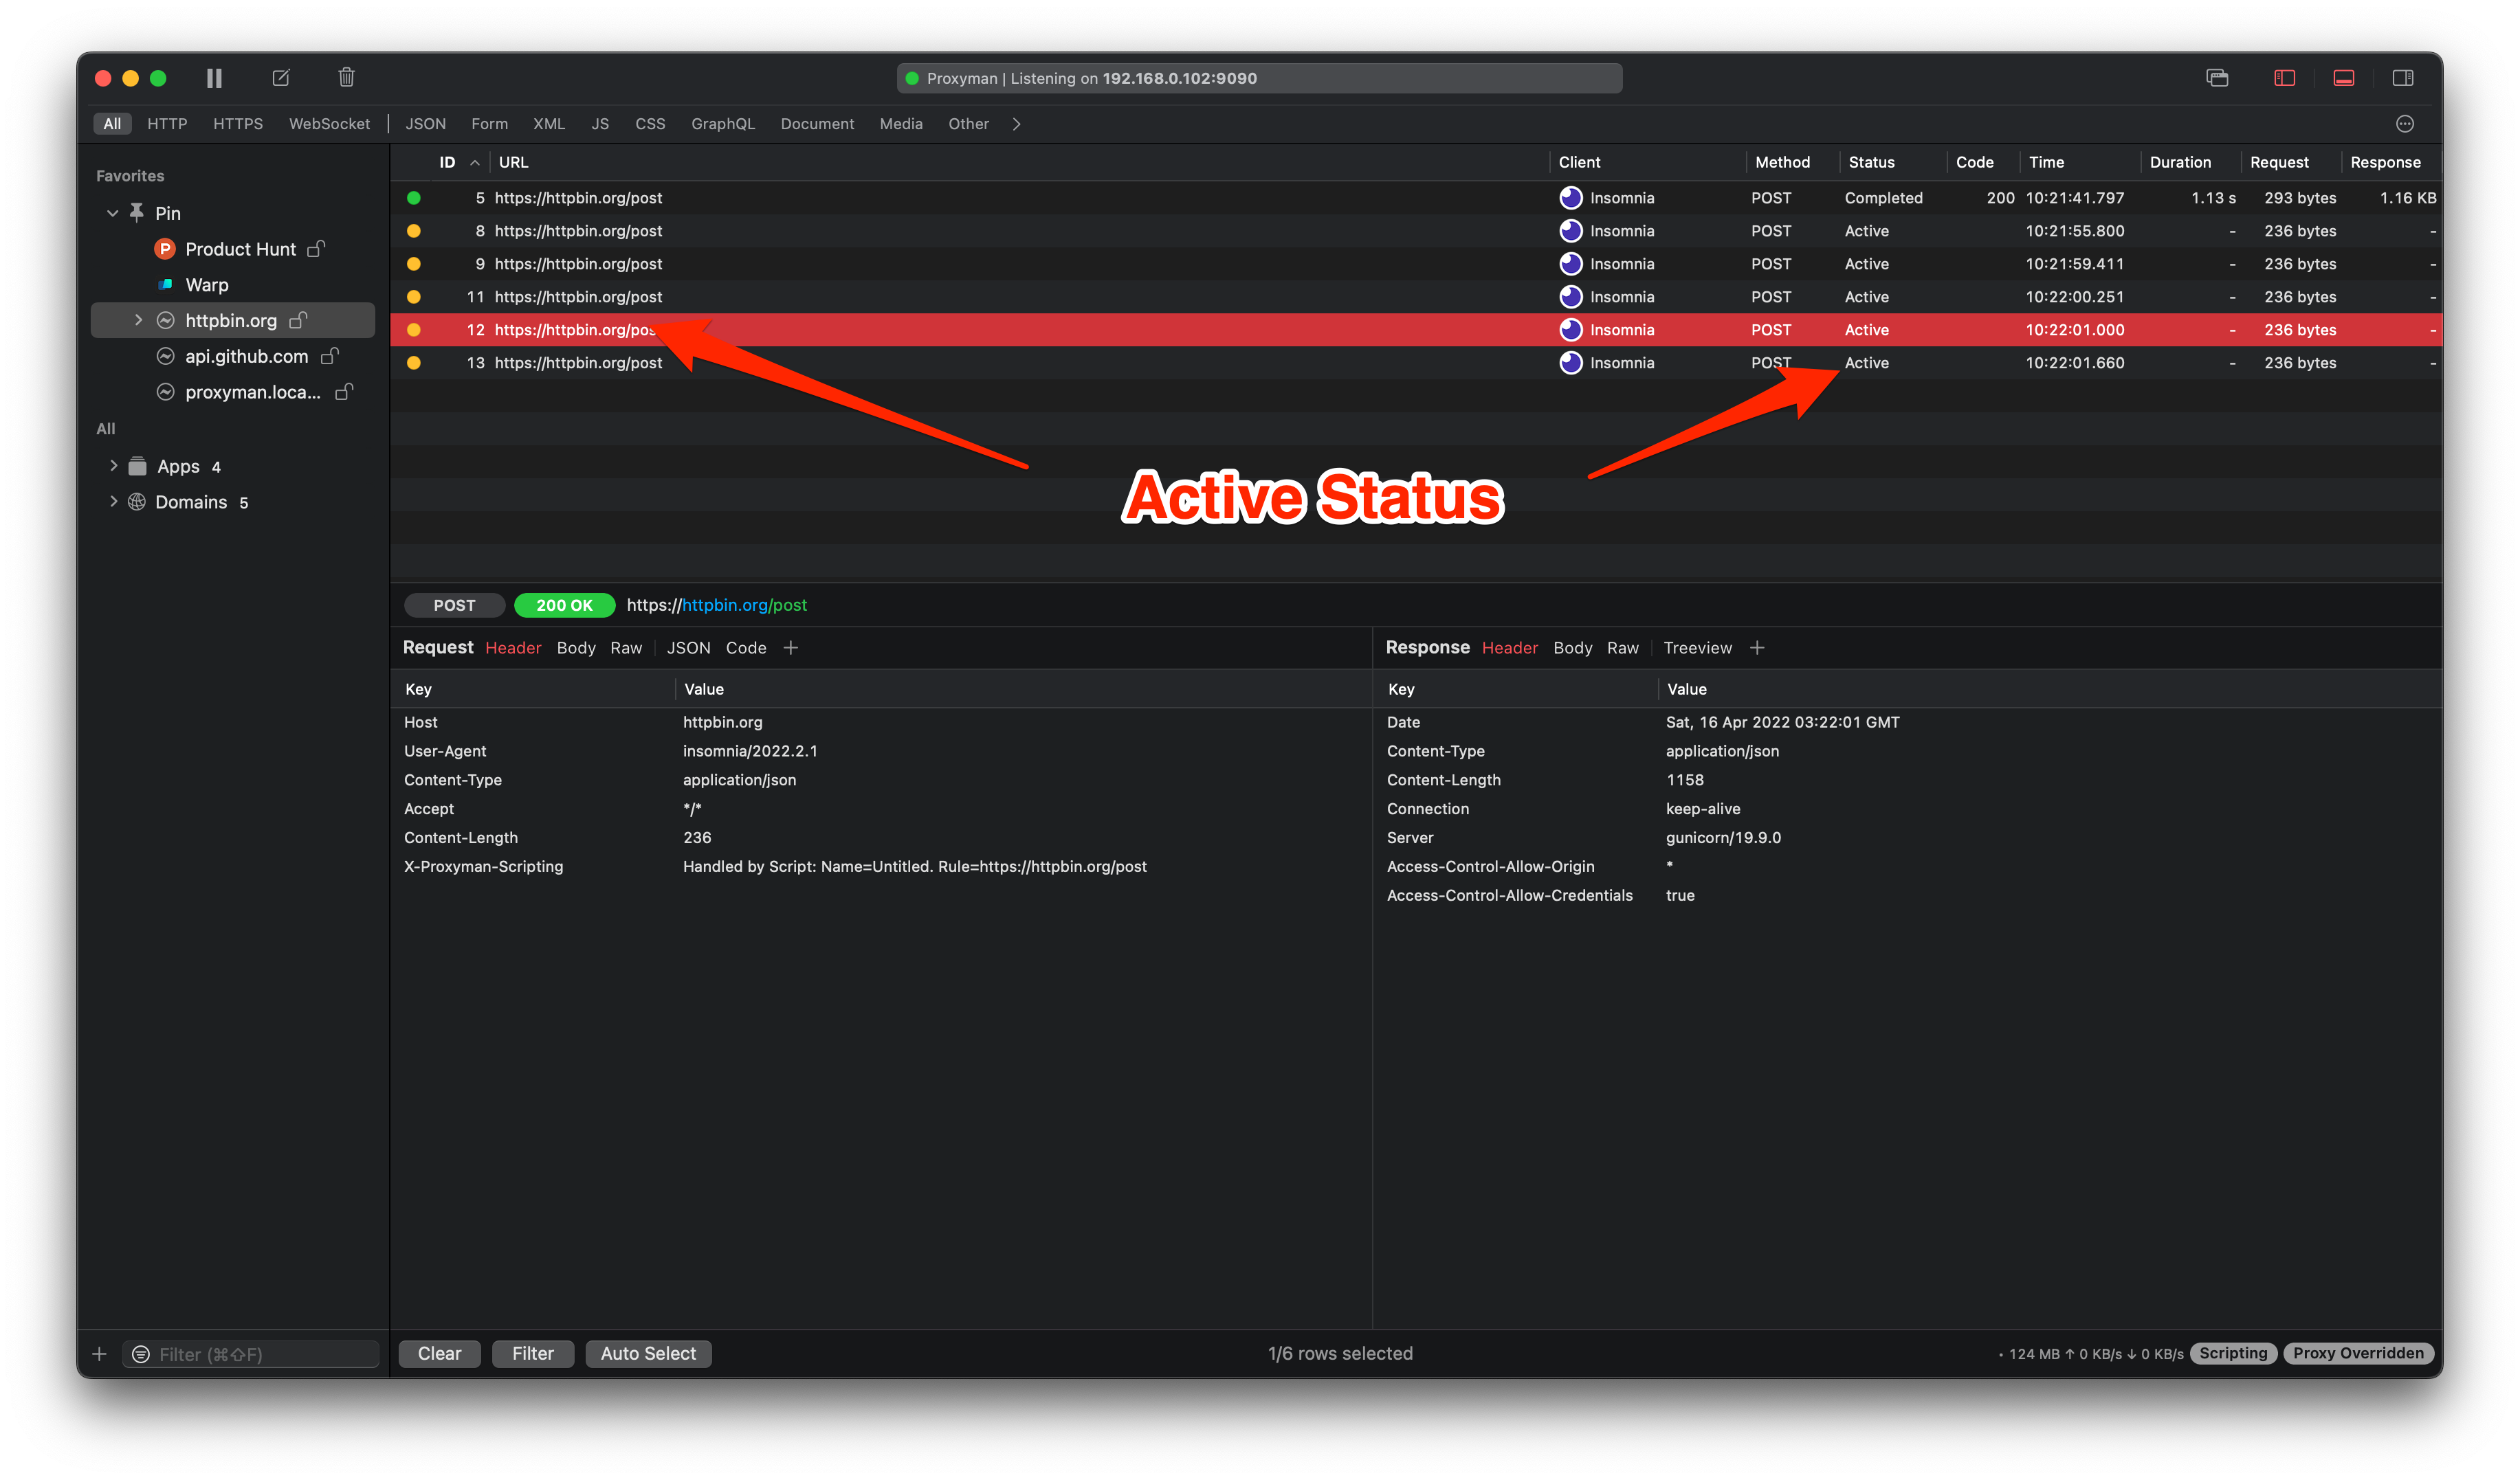The image size is (2520, 1480).
Task: Click the Clear button at the bottom
Action: (x=439, y=1353)
